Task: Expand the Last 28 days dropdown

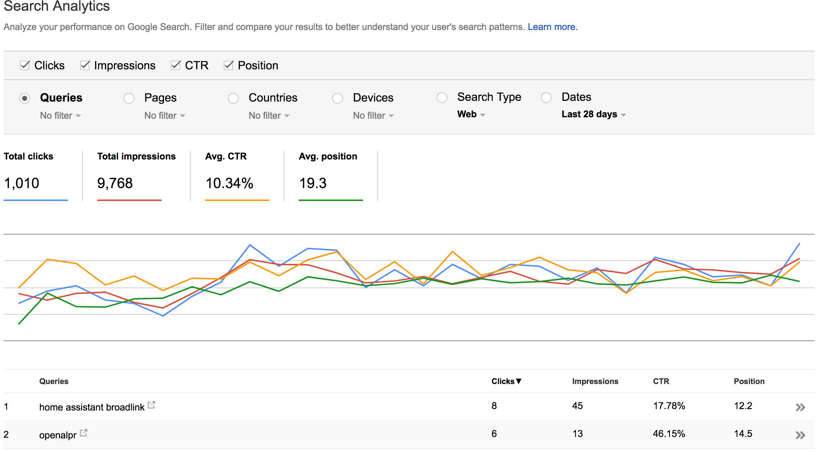Action: click(x=593, y=114)
